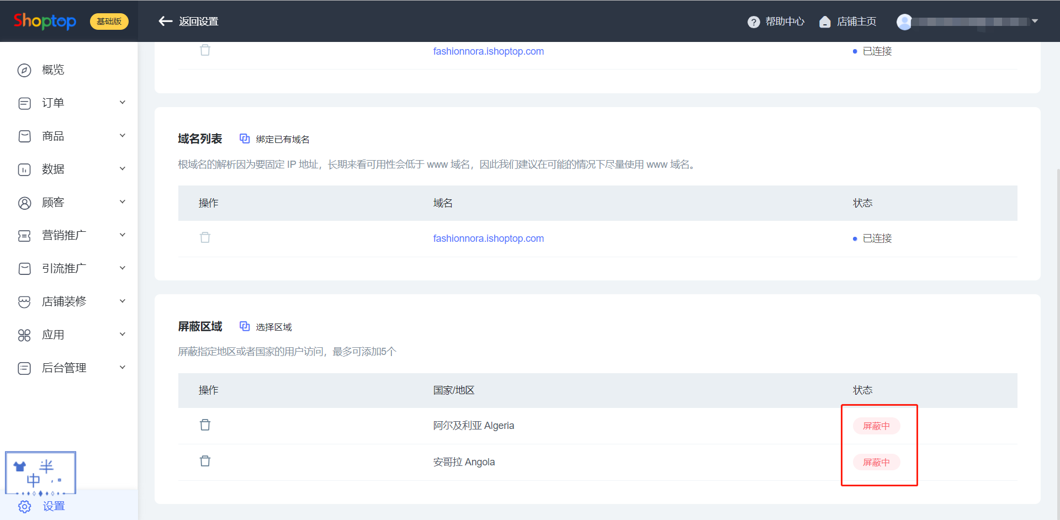
Task: Click trash icon in 域名列表 table row
Action: 205,238
